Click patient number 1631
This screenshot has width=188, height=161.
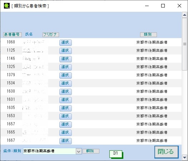pos(11,99)
